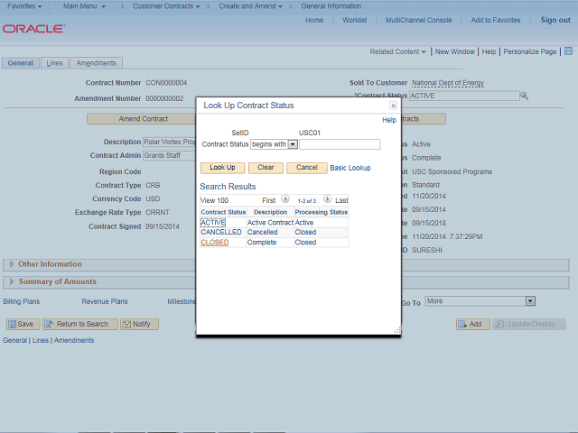This screenshot has height=433, width=578.
Task: Select the CANCELLED contract status
Action: point(221,233)
